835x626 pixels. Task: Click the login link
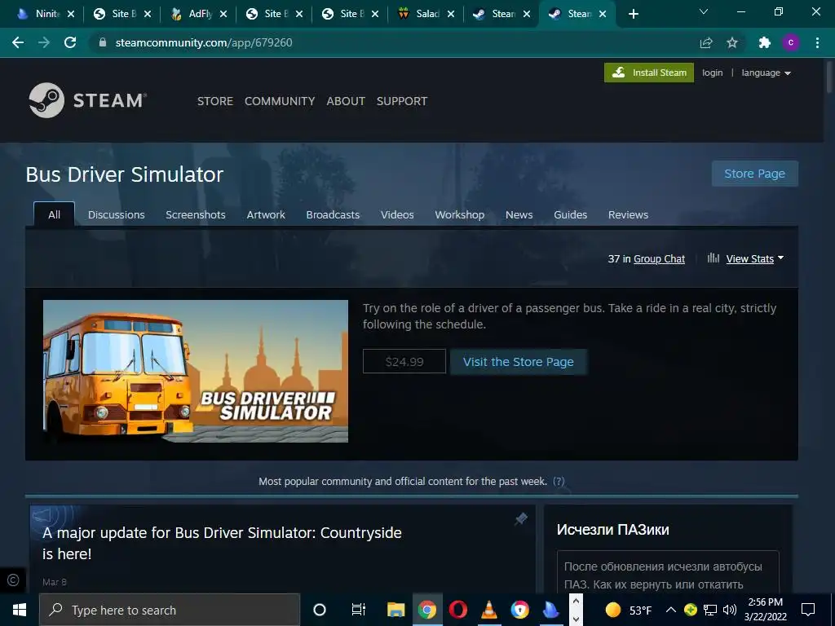pos(712,73)
